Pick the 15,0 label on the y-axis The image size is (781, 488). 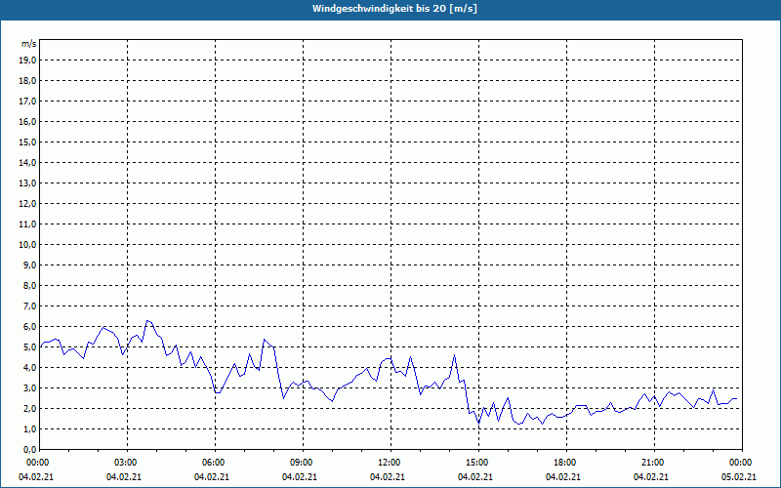pyautogui.click(x=27, y=142)
